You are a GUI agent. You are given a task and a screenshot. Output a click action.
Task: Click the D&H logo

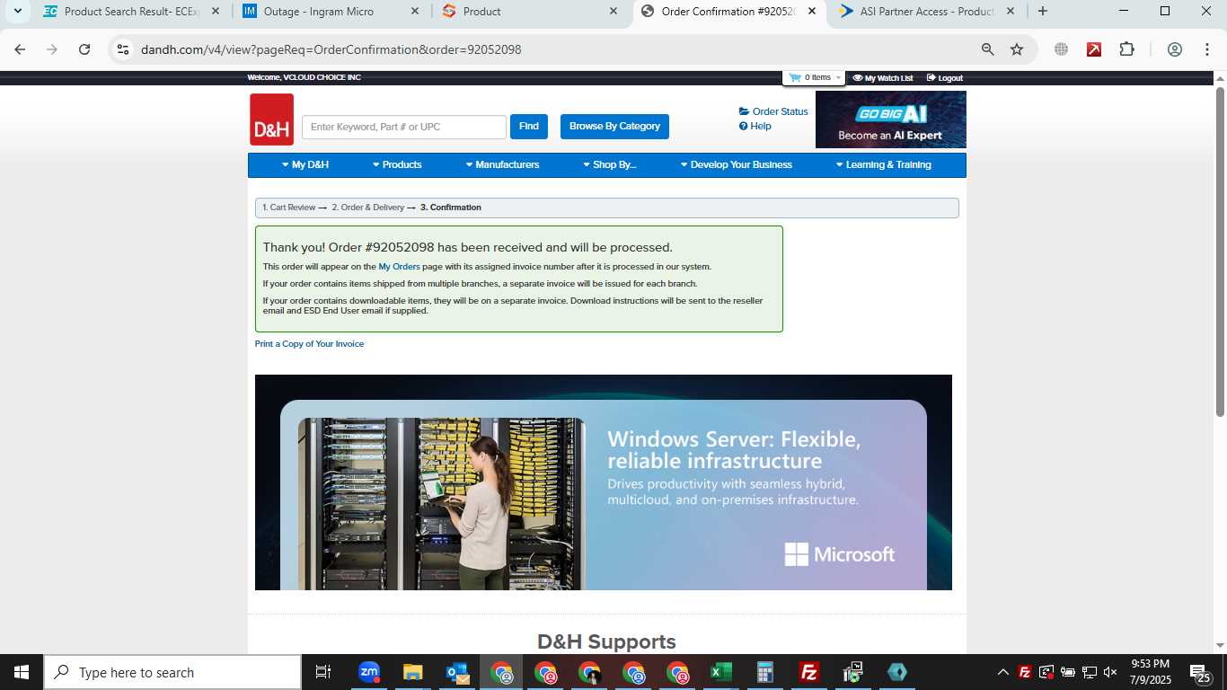[271, 119]
